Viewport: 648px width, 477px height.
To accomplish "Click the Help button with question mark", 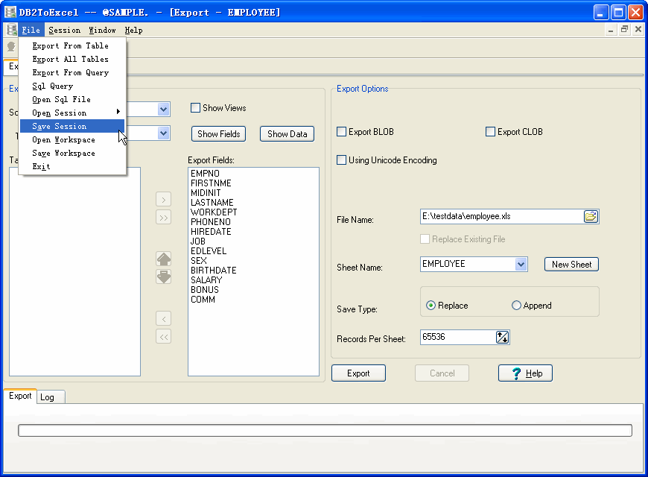I will point(525,373).
